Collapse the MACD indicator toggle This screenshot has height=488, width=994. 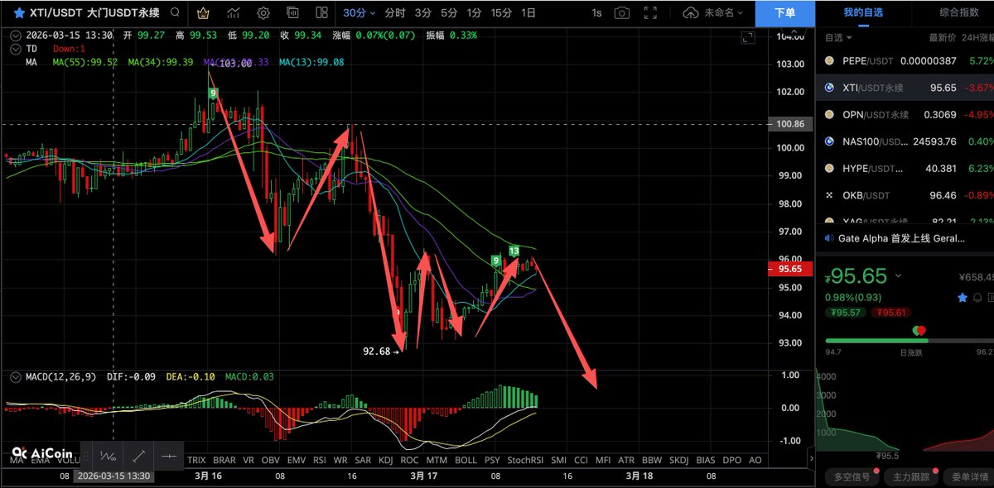(x=15, y=376)
